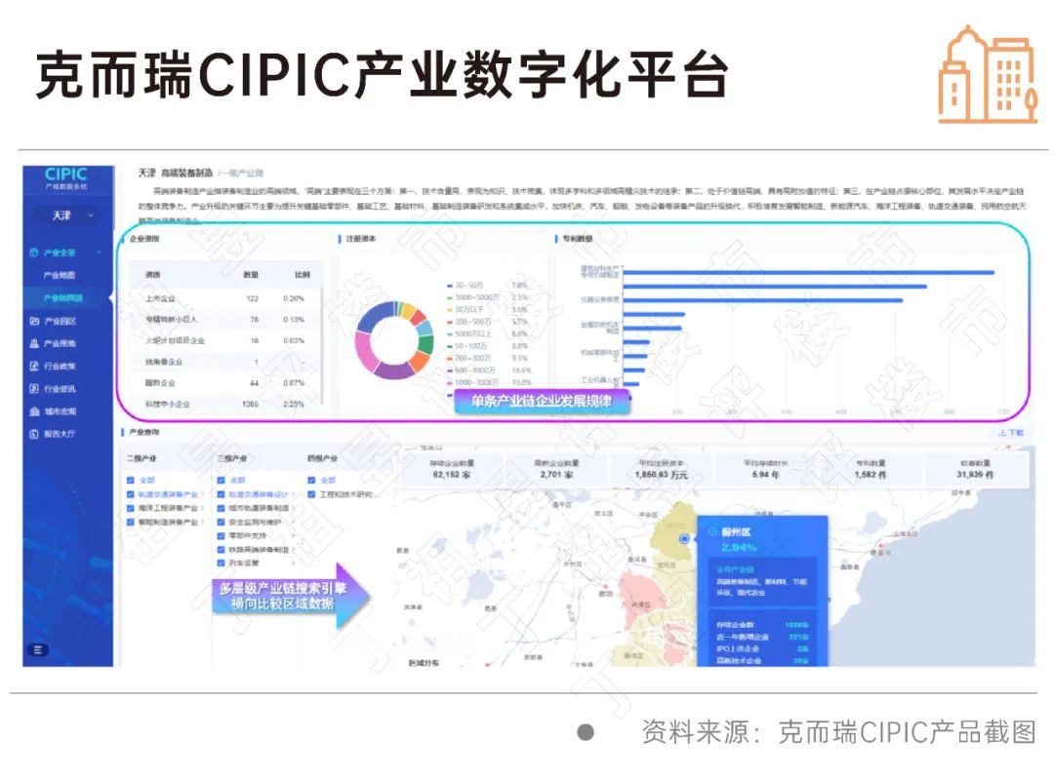Click the donut chart of 注册资本
1054x780 pixels.
[x=394, y=340]
